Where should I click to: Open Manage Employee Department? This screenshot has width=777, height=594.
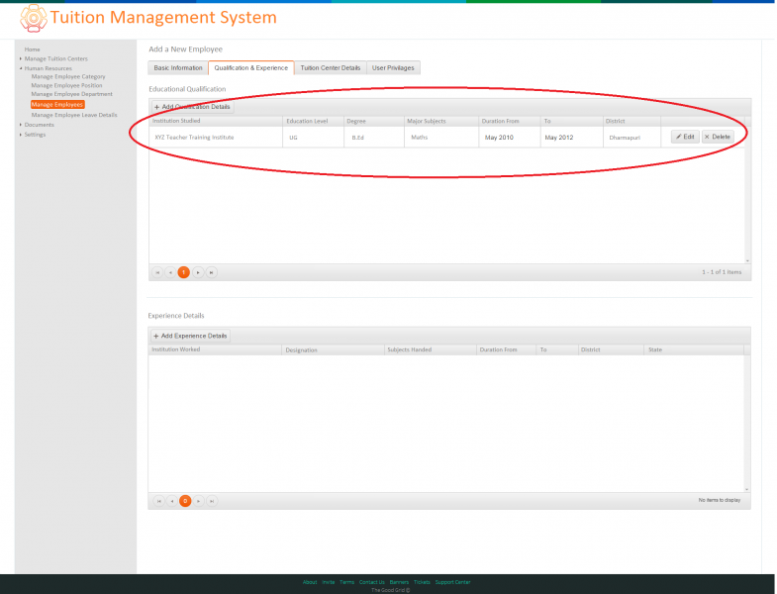[x=72, y=94]
